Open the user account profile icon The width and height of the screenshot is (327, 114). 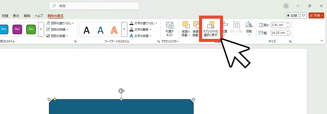click(x=286, y=6)
